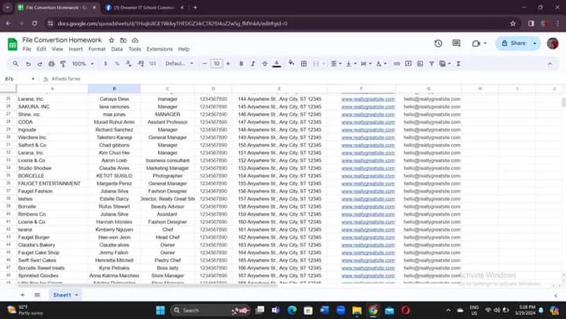Open the Help menu

pyautogui.click(x=184, y=49)
